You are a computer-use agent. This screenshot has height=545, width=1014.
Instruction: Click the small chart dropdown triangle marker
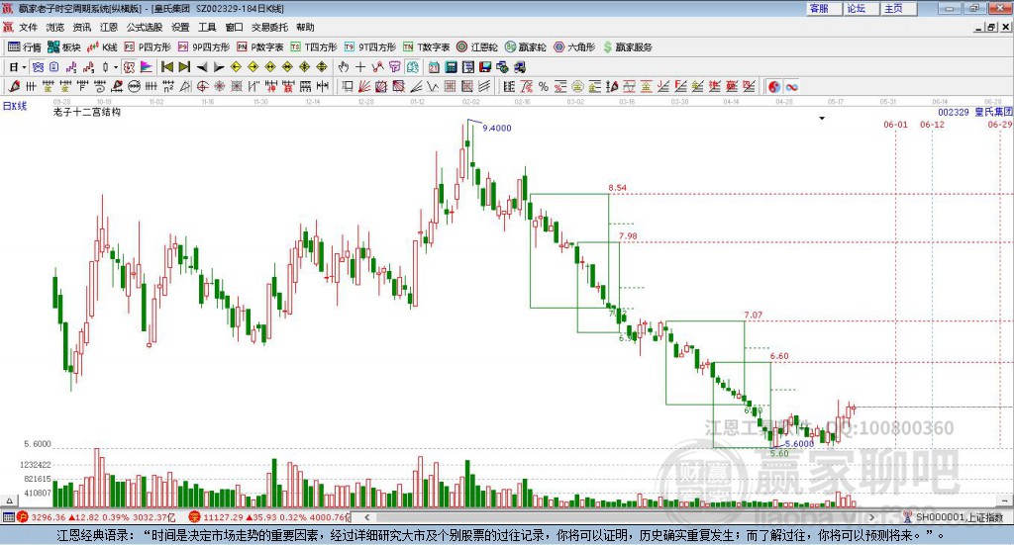coord(822,118)
